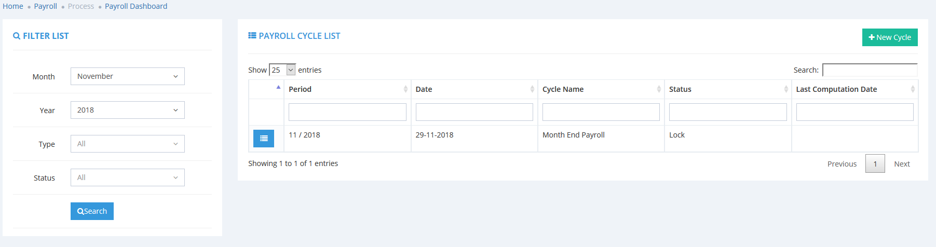Go to Next page of results
The height and width of the screenshot is (247, 936).
pyautogui.click(x=902, y=164)
